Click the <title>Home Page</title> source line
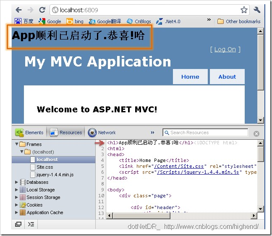The image size is (272, 236). coord(154,160)
